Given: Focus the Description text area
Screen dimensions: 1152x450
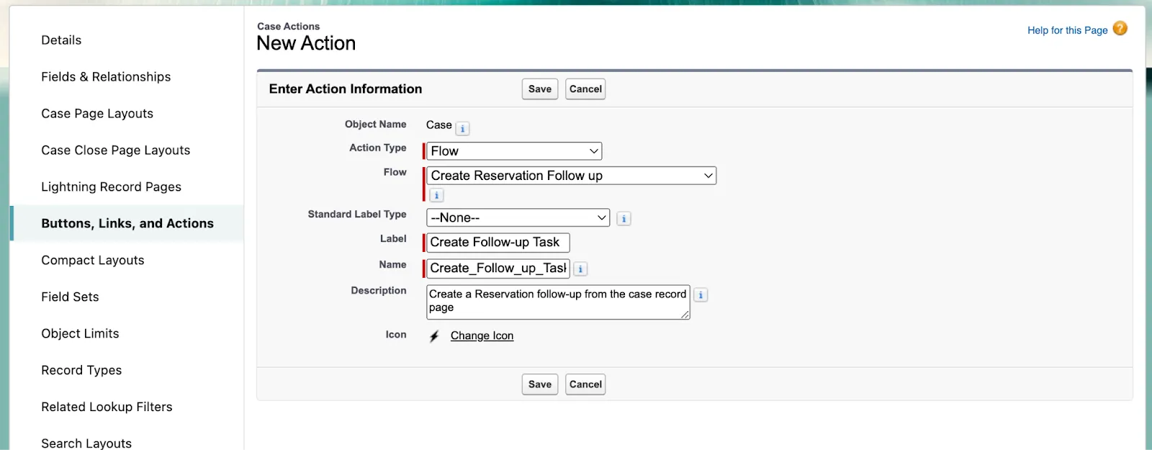Looking at the screenshot, I should coord(557,302).
